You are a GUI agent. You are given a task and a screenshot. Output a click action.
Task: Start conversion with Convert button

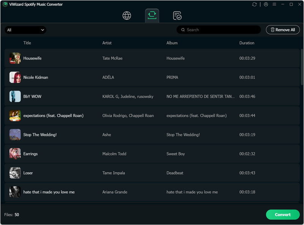[x=283, y=214]
